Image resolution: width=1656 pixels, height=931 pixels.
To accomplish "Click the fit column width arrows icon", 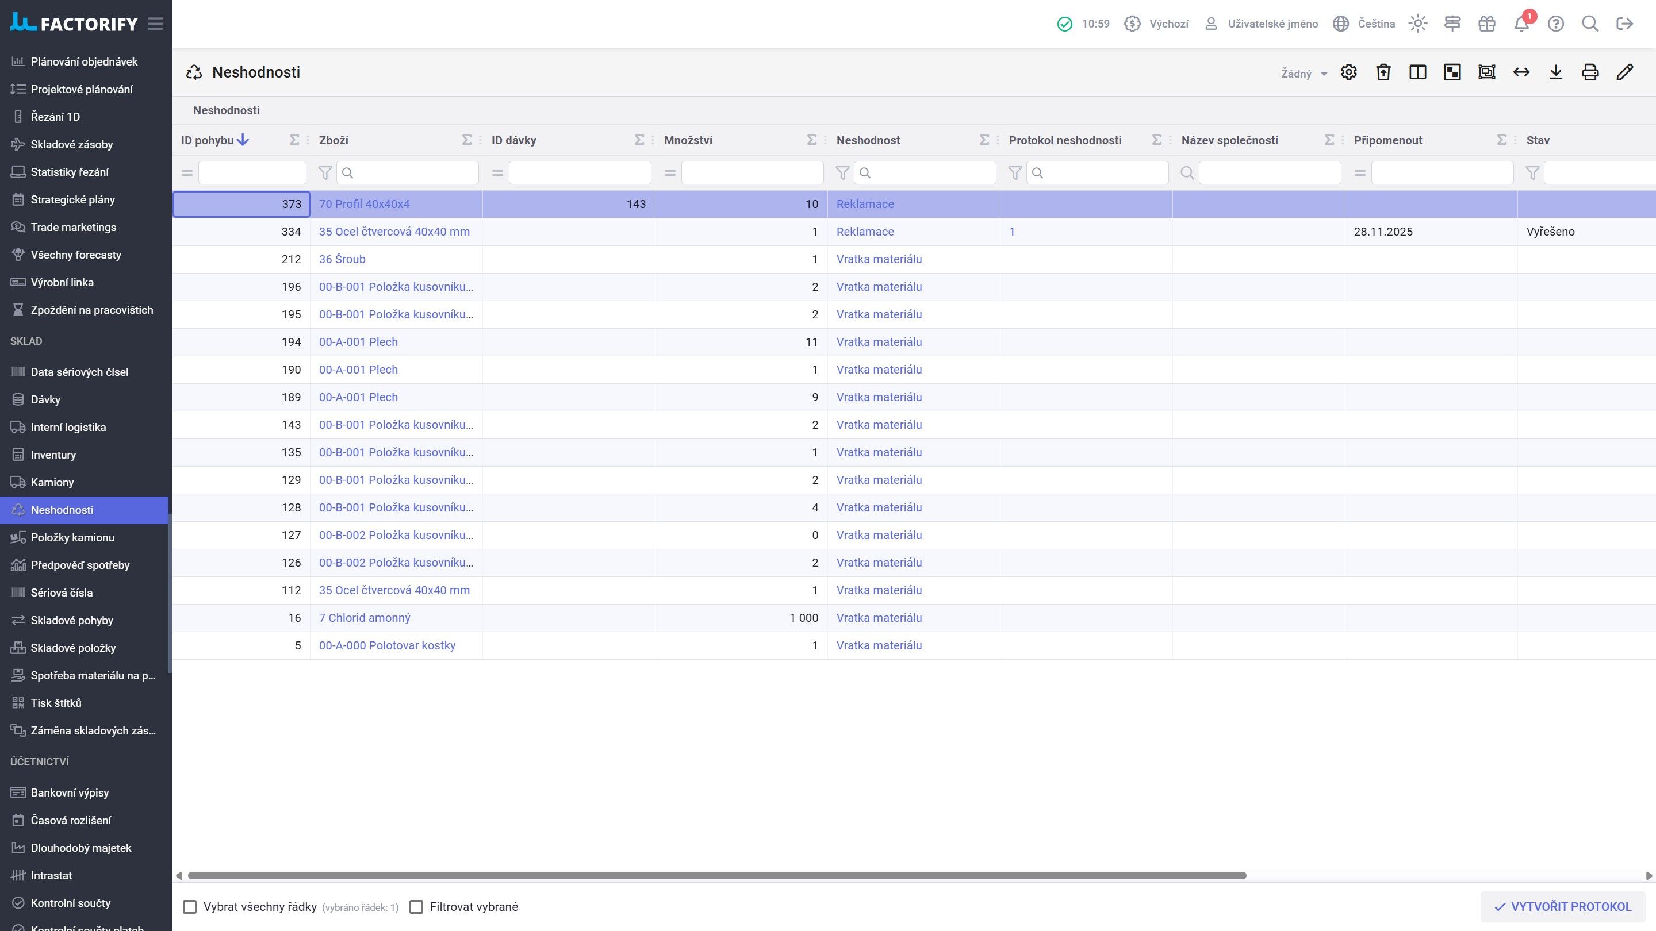I will [x=1521, y=72].
